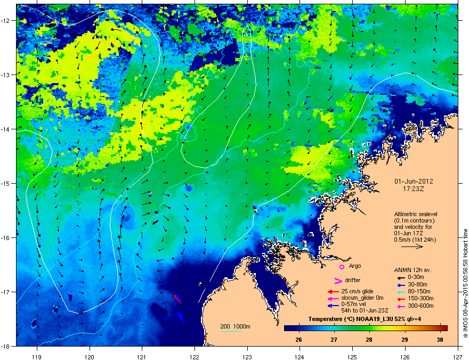Click the magenta Argo circle marker
469x362 pixels.
coord(342,267)
